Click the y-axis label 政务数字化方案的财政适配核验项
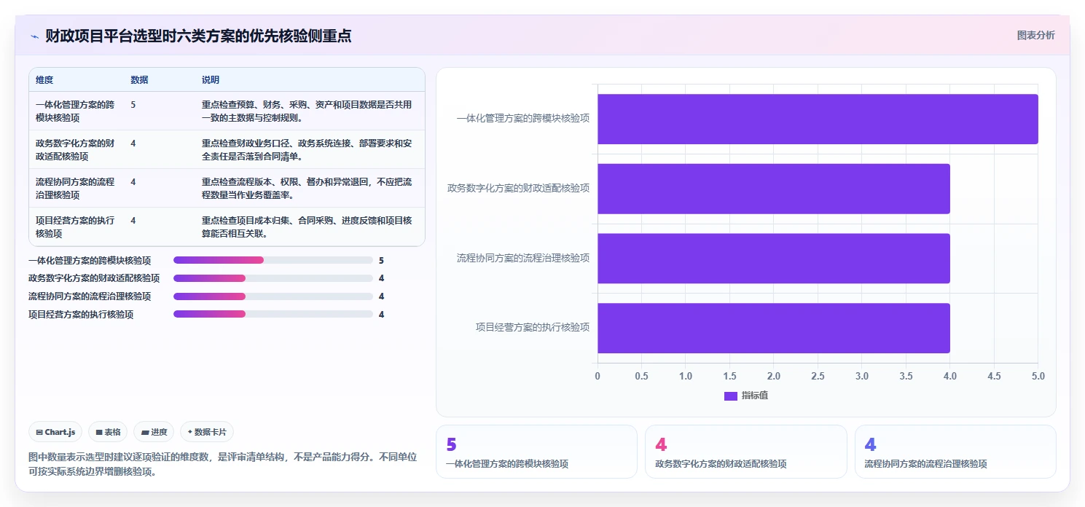1085x507 pixels. pos(519,188)
